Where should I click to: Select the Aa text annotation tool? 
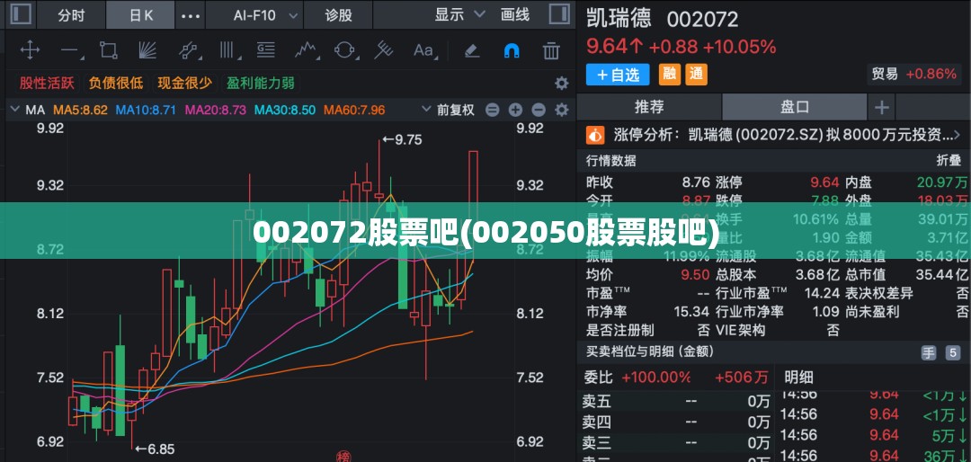click(424, 50)
